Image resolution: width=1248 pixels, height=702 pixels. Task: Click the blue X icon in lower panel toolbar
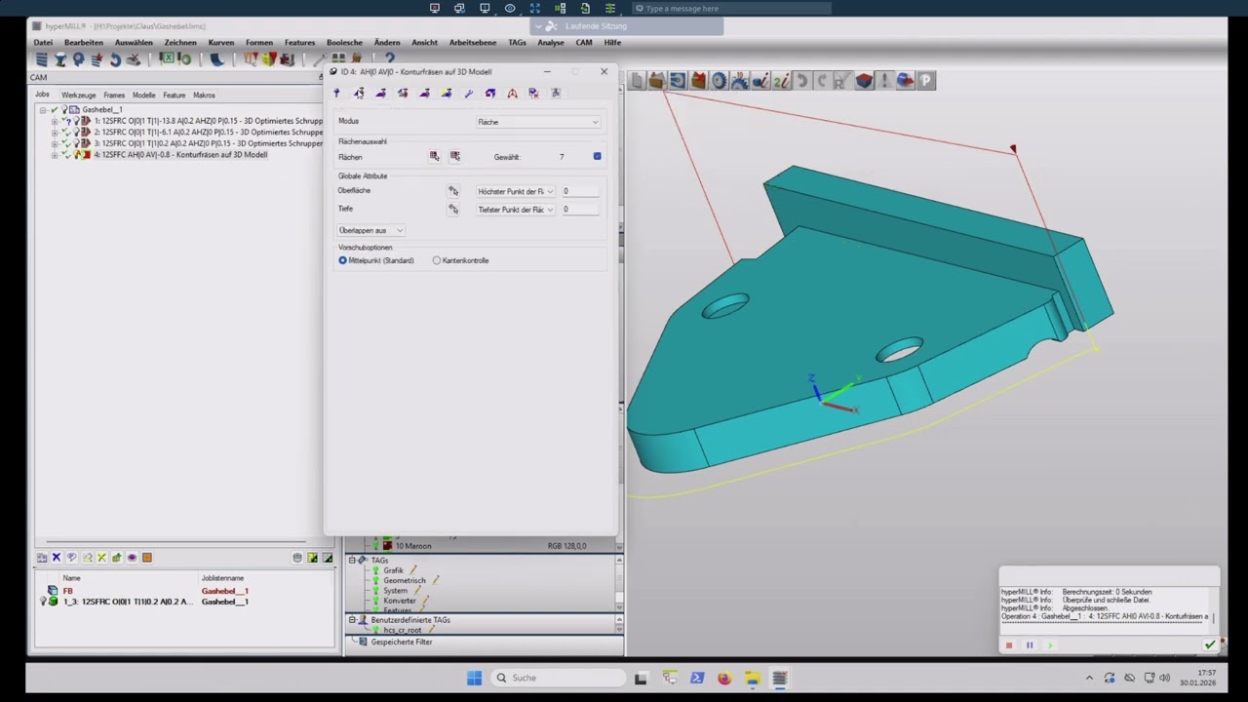57,558
